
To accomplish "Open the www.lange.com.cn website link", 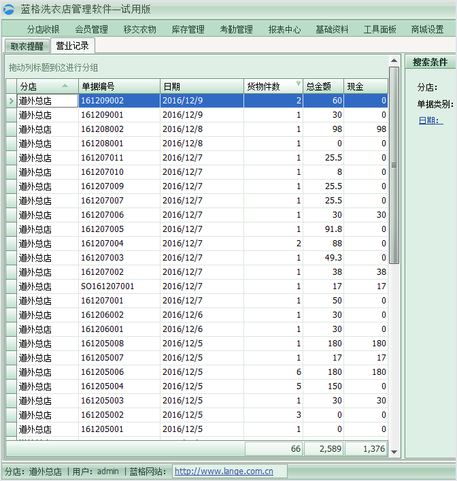I will (x=224, y=471).
